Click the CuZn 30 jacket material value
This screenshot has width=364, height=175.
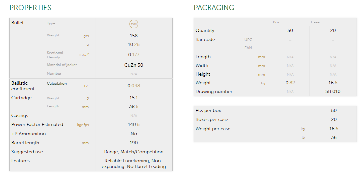tap(134, 65)
